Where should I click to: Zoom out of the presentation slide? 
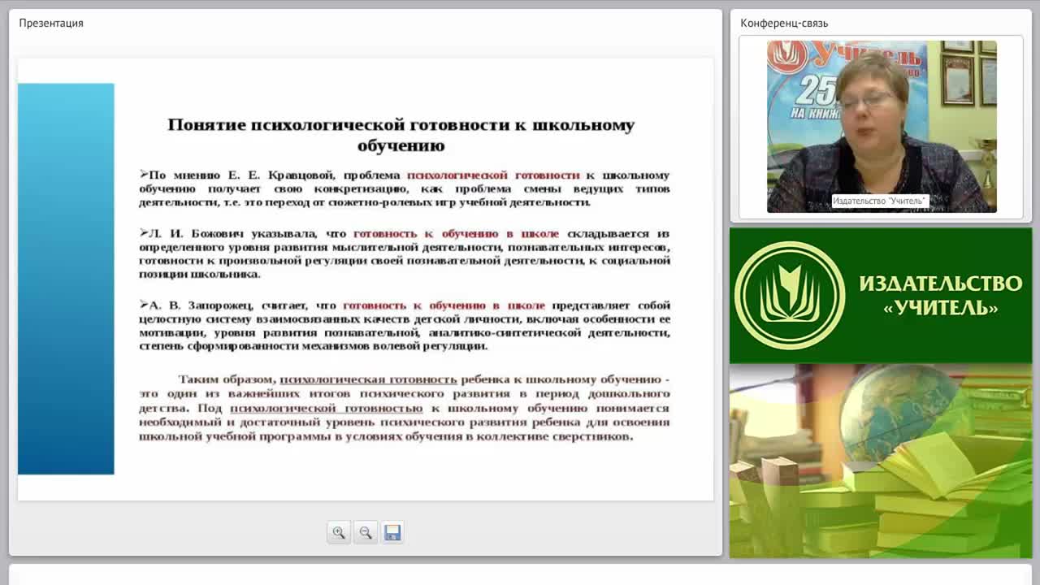coord(366,532)
